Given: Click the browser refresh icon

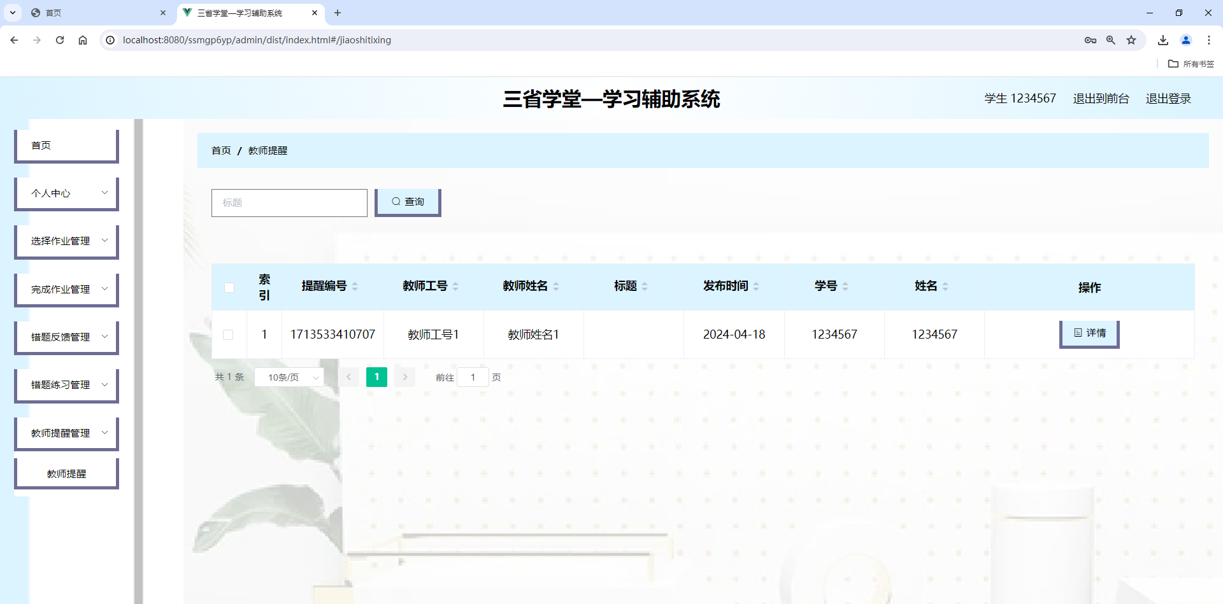Looking at the screenshot, I should click(x=59, y=39).
